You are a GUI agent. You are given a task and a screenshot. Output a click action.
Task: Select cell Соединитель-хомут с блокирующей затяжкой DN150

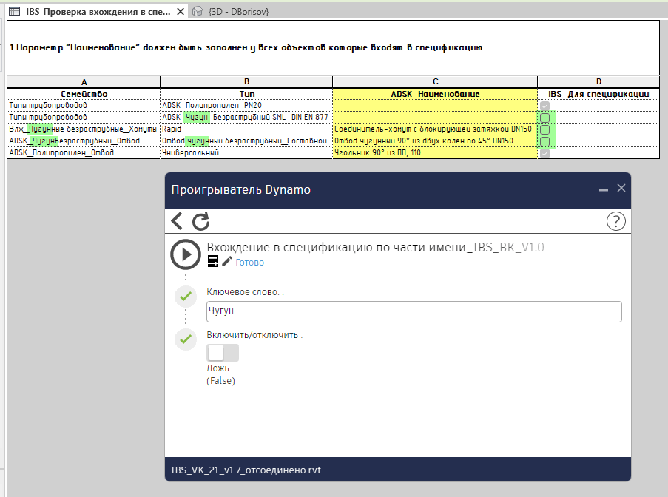[436, 129]
